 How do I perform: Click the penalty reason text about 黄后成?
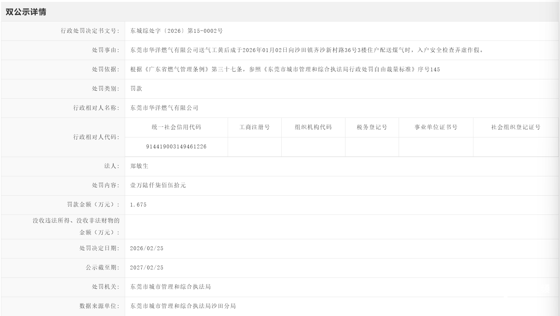307,50
